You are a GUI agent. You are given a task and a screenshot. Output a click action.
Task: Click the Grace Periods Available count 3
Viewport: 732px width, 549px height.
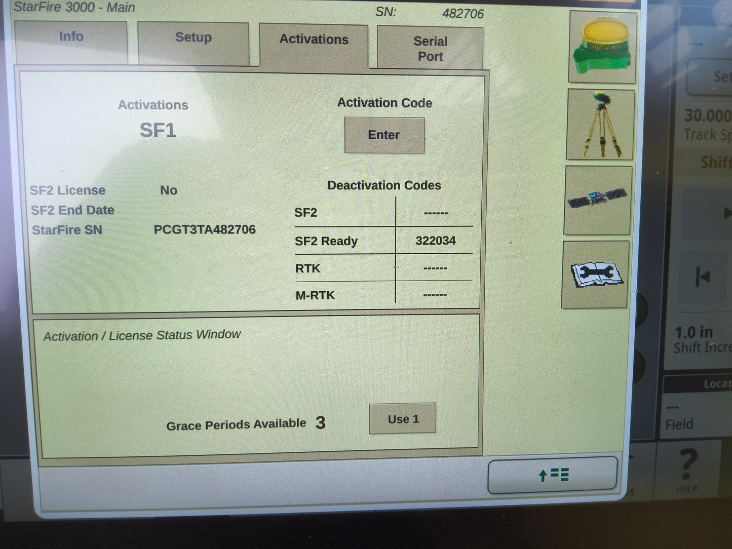[320, 423]
